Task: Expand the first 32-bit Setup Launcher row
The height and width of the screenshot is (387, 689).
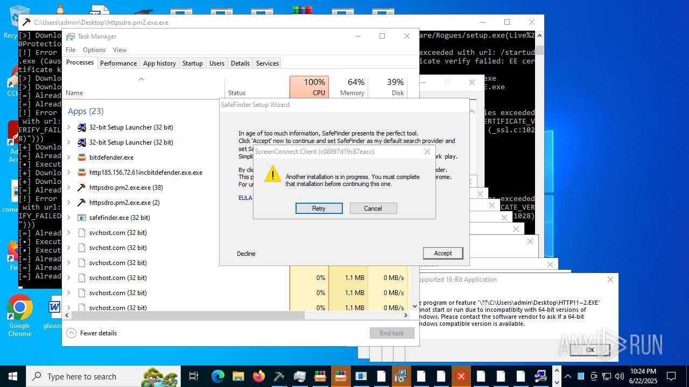Action: 68,127
